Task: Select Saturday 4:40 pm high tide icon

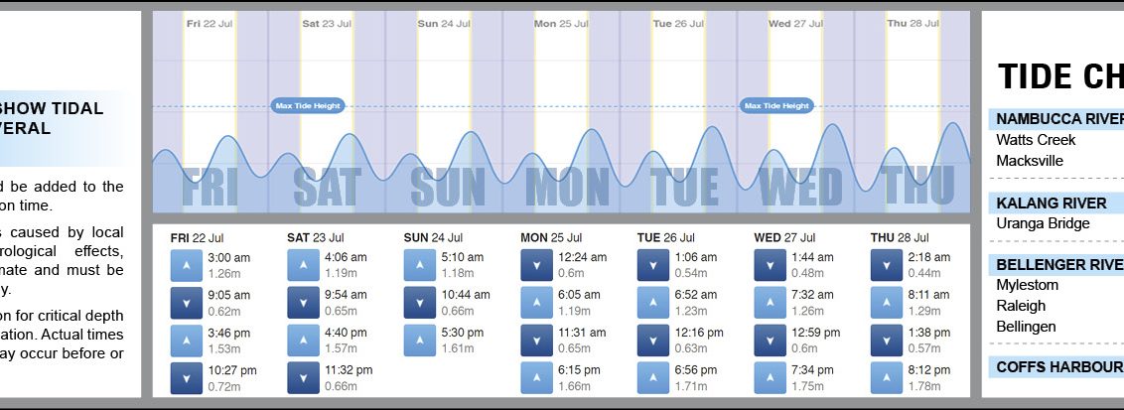Action: click(302, 341)
